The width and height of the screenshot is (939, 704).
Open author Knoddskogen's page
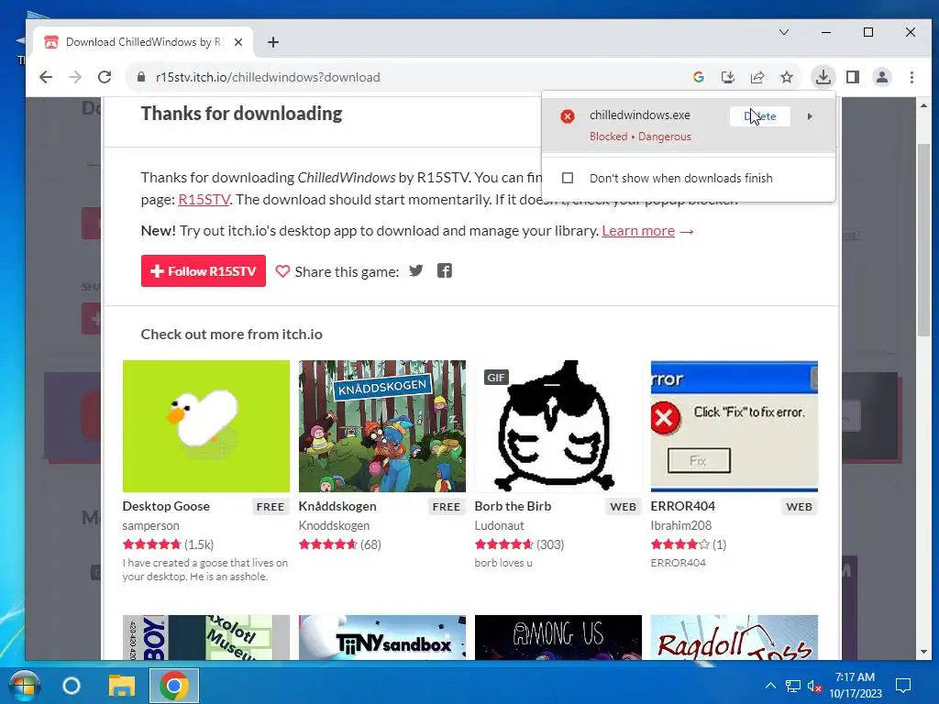pyautogui.click(x=334, y=525)
